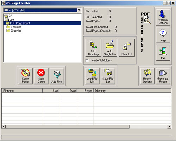Open Program Options

coord(163,17)
